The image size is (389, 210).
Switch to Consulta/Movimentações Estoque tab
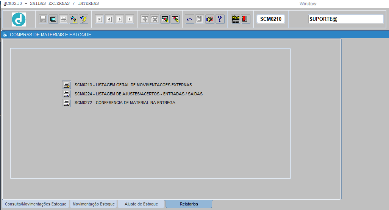[36, 204]
